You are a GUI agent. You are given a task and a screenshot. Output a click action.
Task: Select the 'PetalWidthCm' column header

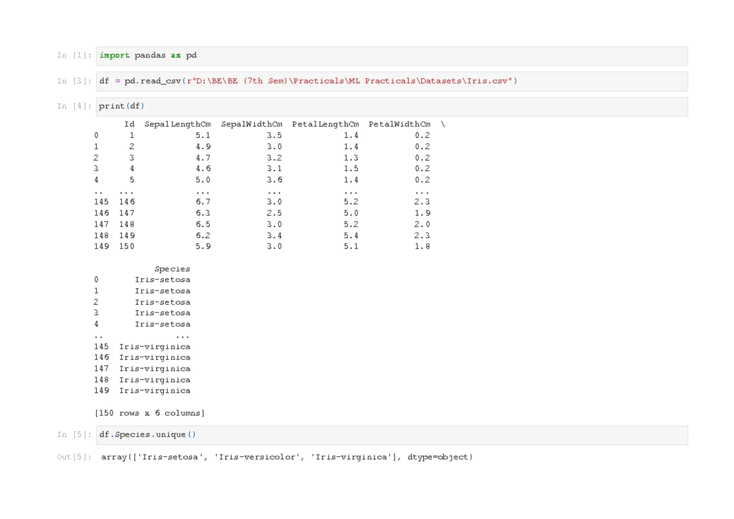pyautogui.click(x=399, y=125)
